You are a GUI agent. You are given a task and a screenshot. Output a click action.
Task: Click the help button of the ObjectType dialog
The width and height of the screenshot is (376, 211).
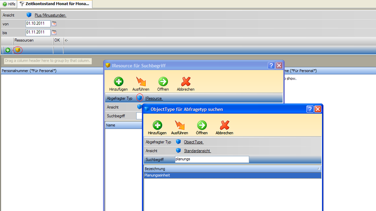(310, 109)
